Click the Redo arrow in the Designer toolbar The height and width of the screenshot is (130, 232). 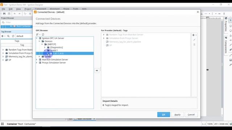19,14
